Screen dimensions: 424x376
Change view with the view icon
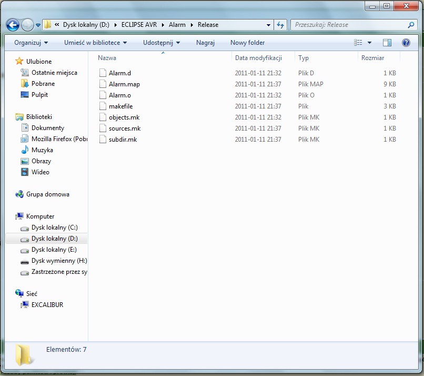pos(358,43)
